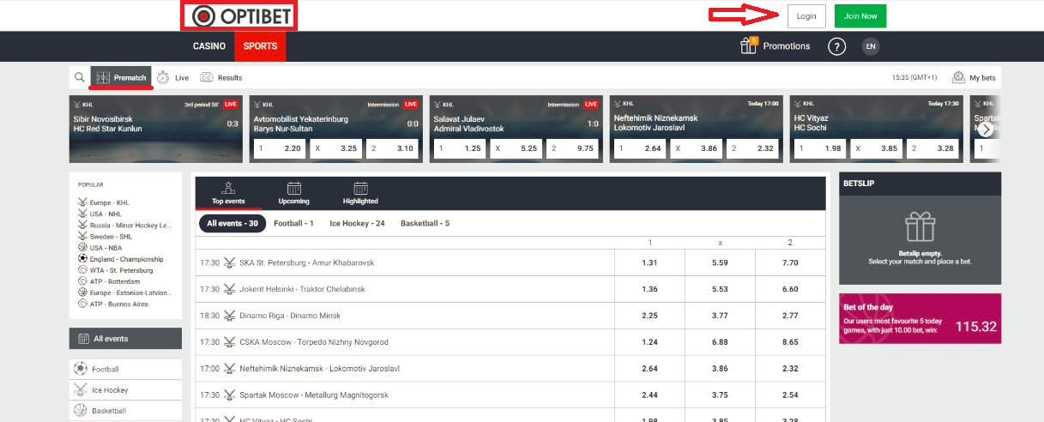Select 1.31 odds for SKA St. Petersburg
Viewport: 1044px width, 422px height.
(x=649, y=262)
